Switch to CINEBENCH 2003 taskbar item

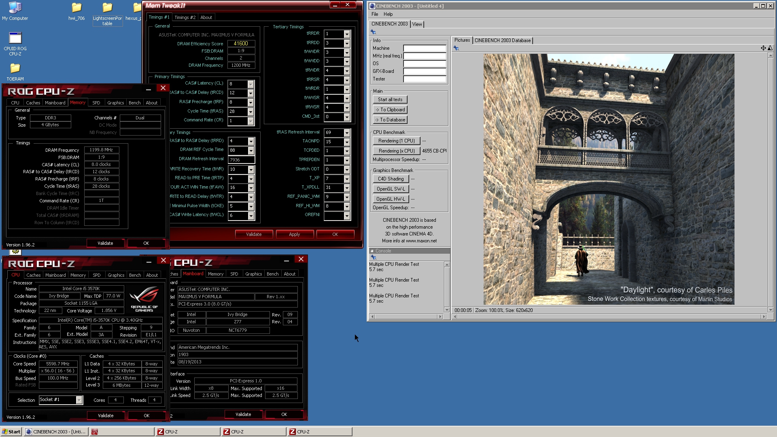pyautogui.click(x=55, y=432)
